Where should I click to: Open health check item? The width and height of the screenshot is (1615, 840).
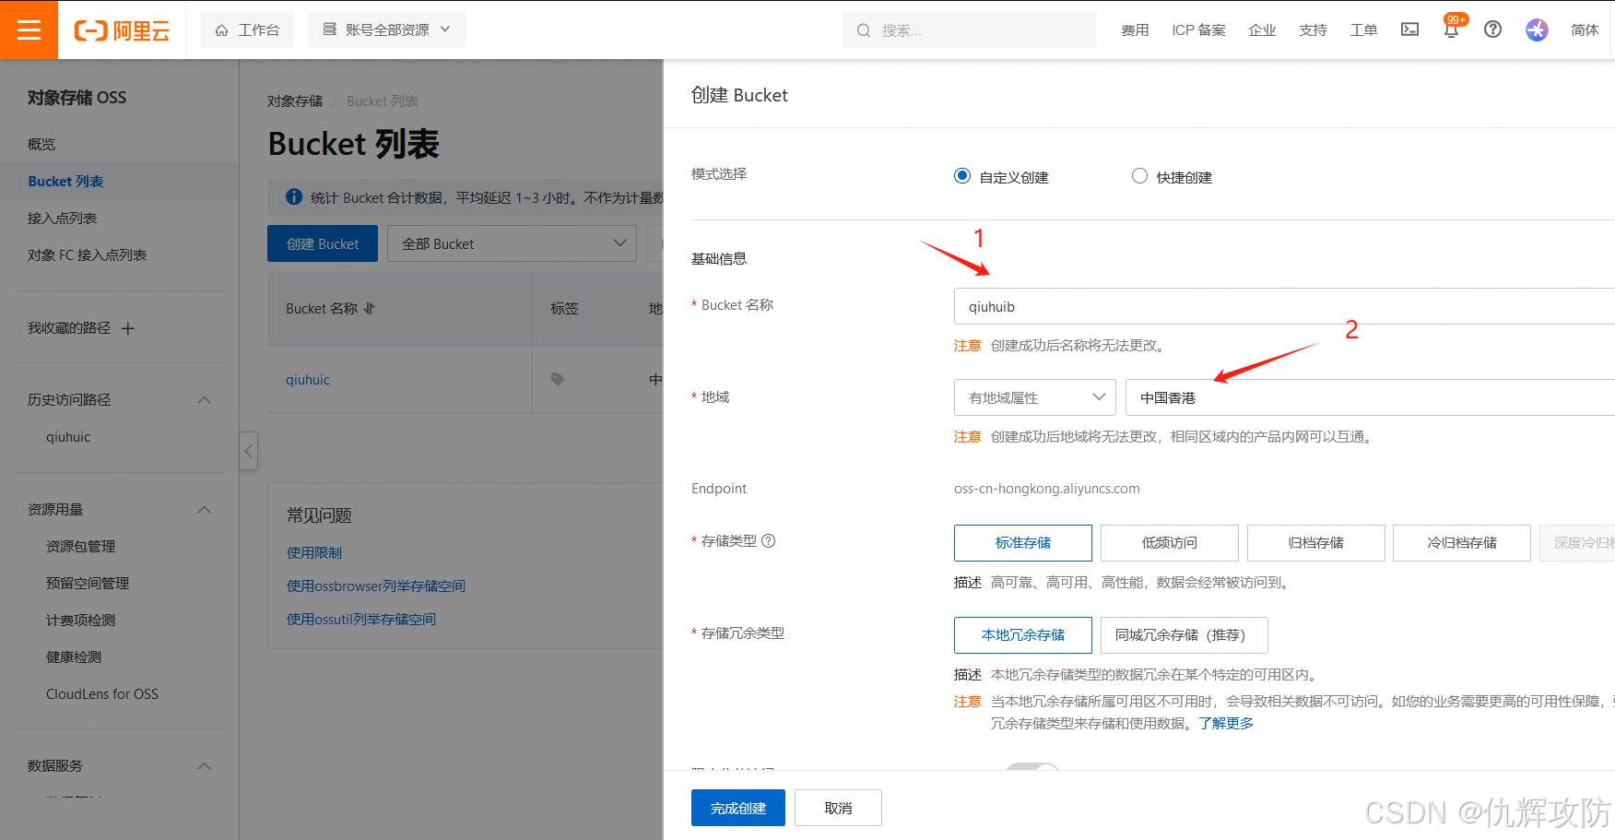coord(74,657)
